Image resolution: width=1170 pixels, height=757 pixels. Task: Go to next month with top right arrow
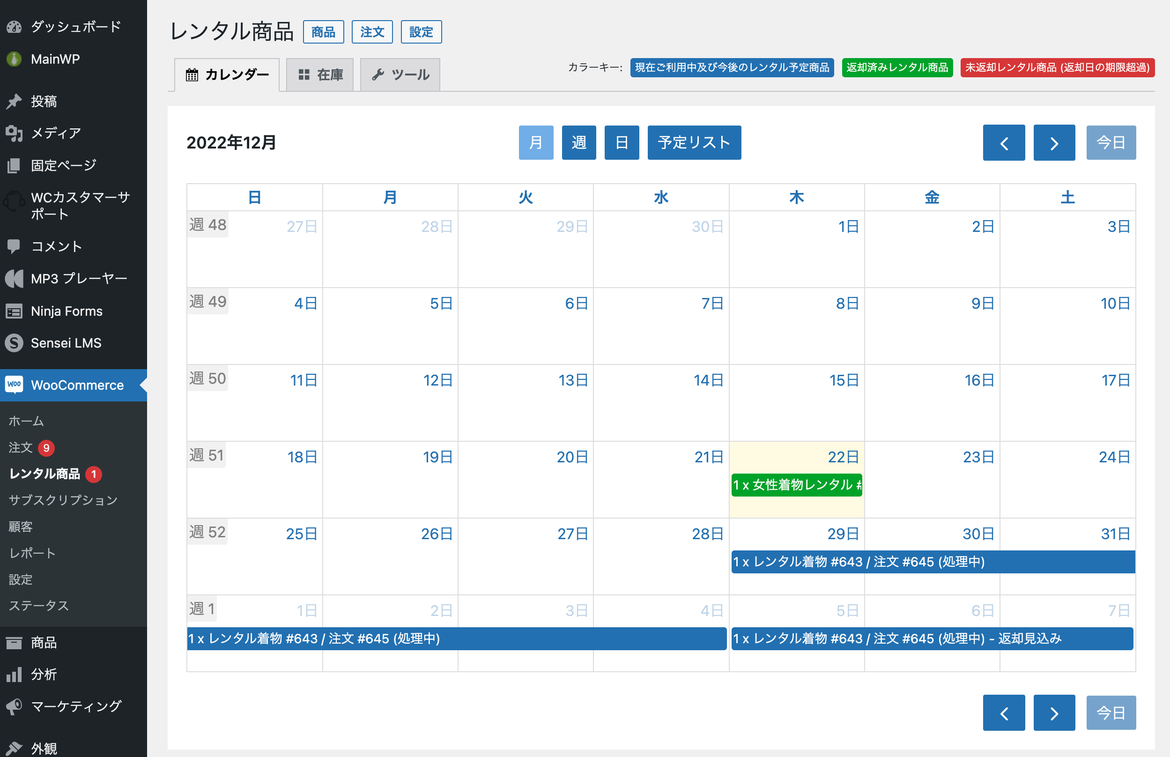point(1054,142)
